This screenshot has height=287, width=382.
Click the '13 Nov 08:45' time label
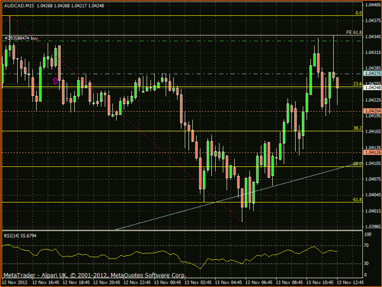click(289, 283)
